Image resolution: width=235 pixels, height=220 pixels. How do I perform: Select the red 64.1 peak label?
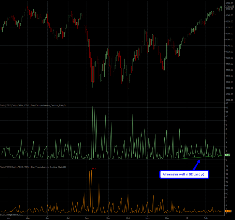point(94,169)
